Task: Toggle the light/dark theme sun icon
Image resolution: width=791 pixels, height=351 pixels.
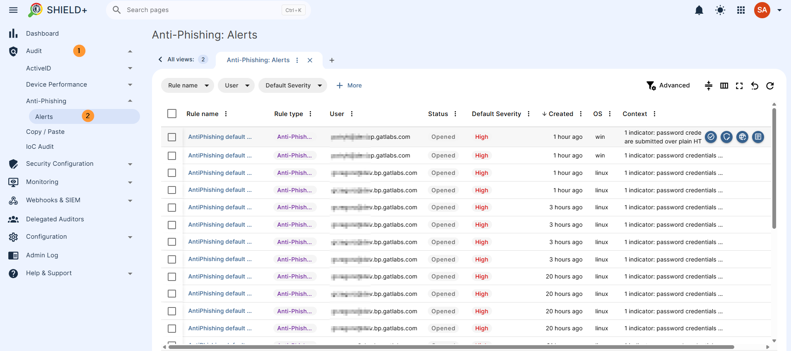Action: tap(720, 10)
